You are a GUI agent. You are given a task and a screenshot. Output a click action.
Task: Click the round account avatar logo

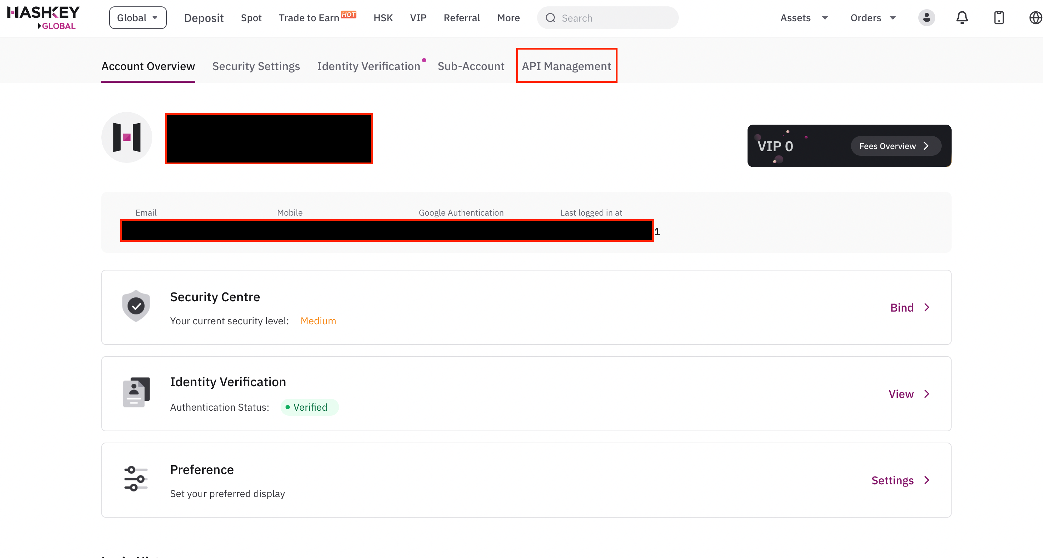(x=127, y=138)
